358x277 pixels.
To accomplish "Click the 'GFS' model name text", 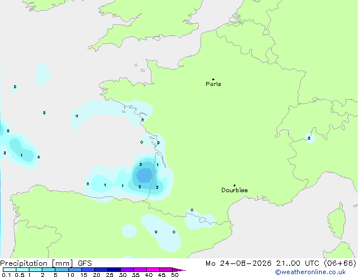I will click(85, 263).
